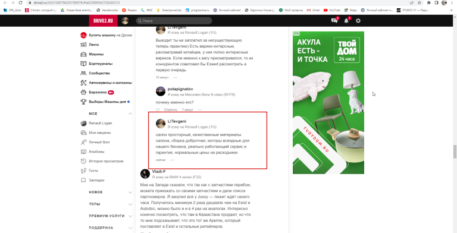This screenshot has height=233, width=457.
Task: Click the DRIVE2.RU logo
Action: pyautogui.click(x=103, y=21)
